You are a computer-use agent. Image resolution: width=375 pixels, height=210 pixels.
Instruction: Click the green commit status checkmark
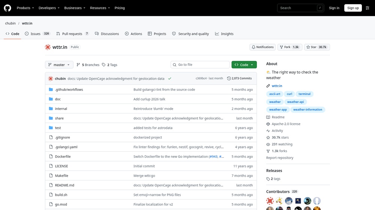tap(169, 78)
